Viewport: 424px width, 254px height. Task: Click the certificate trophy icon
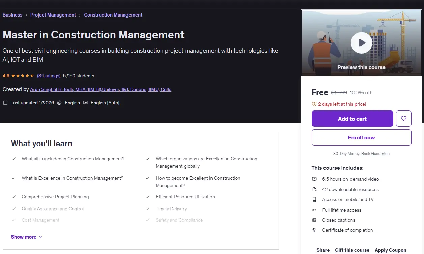coord(314,230)
